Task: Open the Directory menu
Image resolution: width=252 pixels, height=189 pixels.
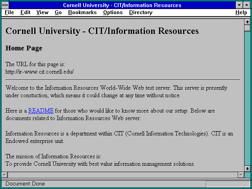Action: (x=141, y=13)
